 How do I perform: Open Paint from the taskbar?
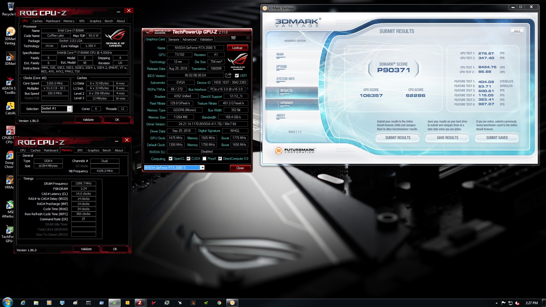[x=75, y=303]
